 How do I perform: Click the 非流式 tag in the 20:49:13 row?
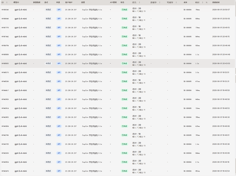[x=48, y=28]
